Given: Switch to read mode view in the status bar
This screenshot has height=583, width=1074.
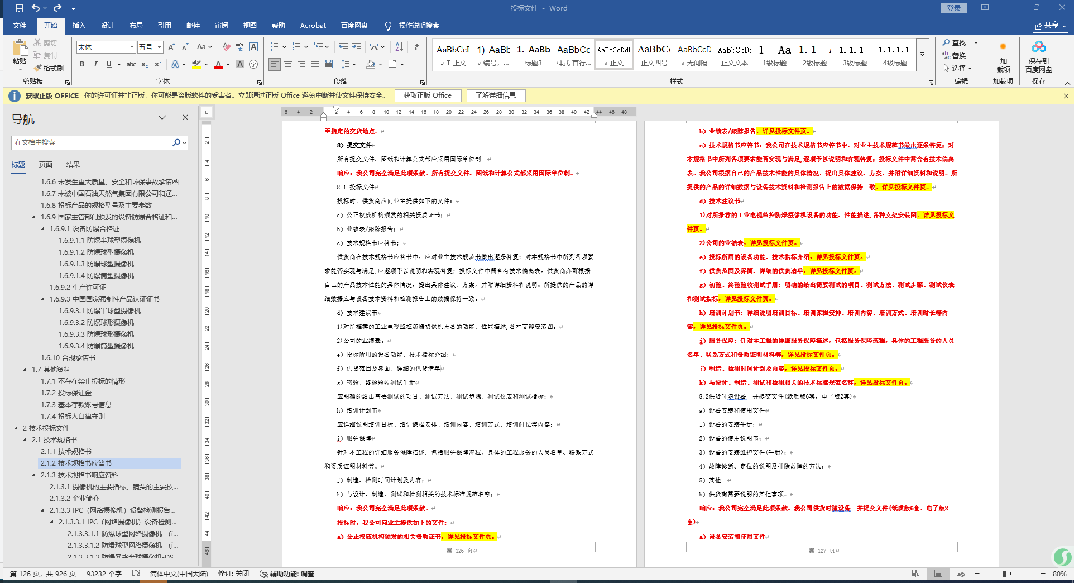Looking at the screenshot, I should 916,574.
